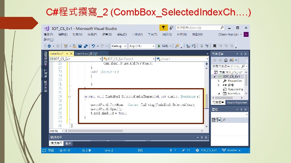
Task: Click the Uncomment selected lines icon
Action: 207,46
